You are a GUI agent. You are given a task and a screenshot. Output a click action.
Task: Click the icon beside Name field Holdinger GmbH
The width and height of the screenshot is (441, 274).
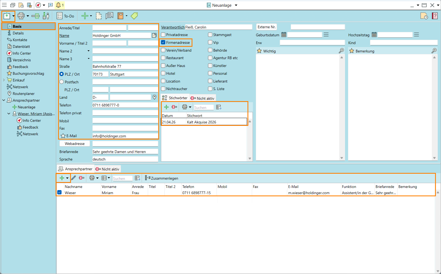154,35
